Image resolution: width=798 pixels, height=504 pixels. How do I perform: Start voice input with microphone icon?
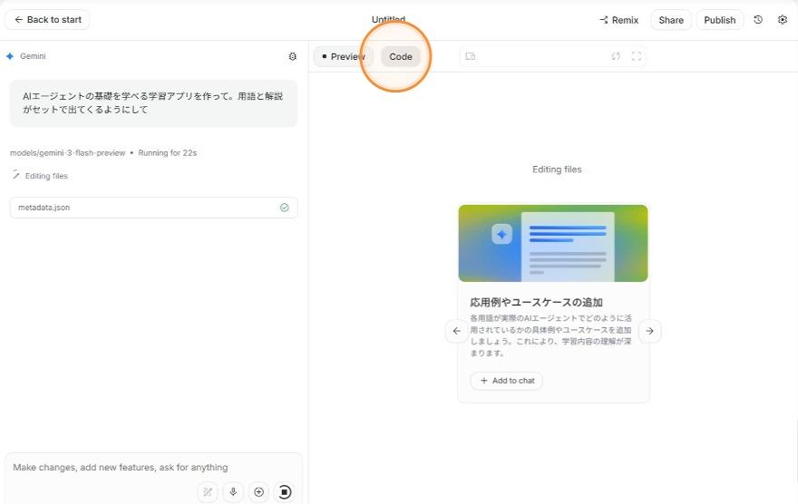pos(233,492)
